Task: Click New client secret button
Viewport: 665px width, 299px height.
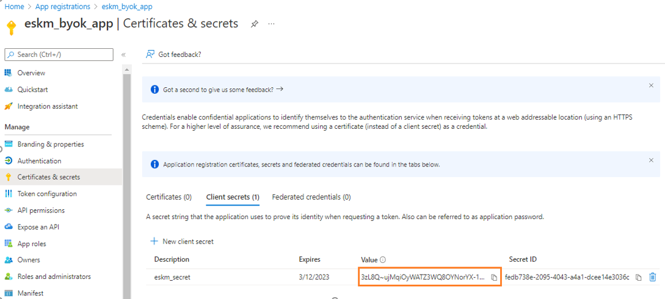Action: coord(182,242)
